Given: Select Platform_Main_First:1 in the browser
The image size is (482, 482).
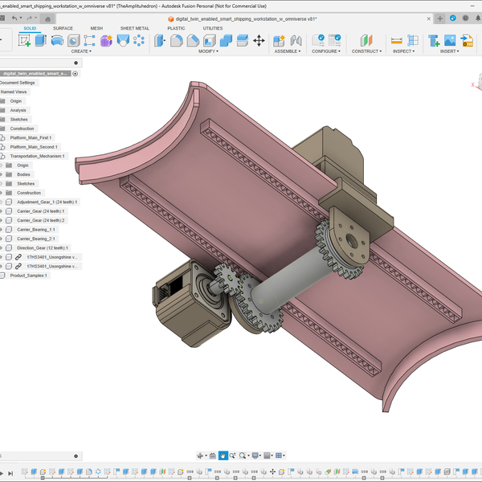Looking at the screenshot, I should pyautogui.click(x=31, y=138).
